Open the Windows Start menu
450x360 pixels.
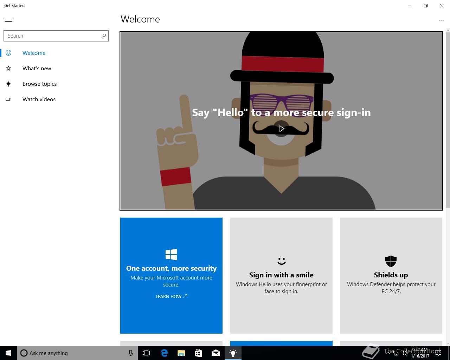[8, 353]
